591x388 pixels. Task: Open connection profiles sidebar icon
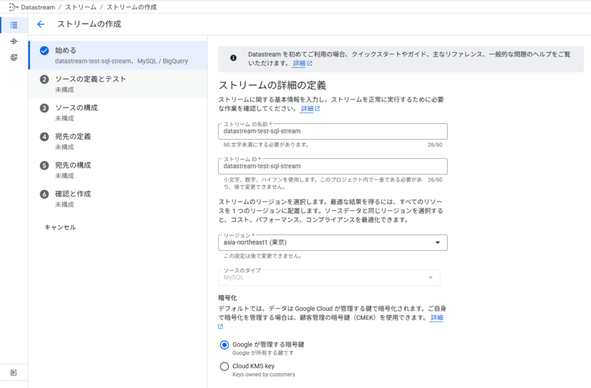tap(14, 42)
